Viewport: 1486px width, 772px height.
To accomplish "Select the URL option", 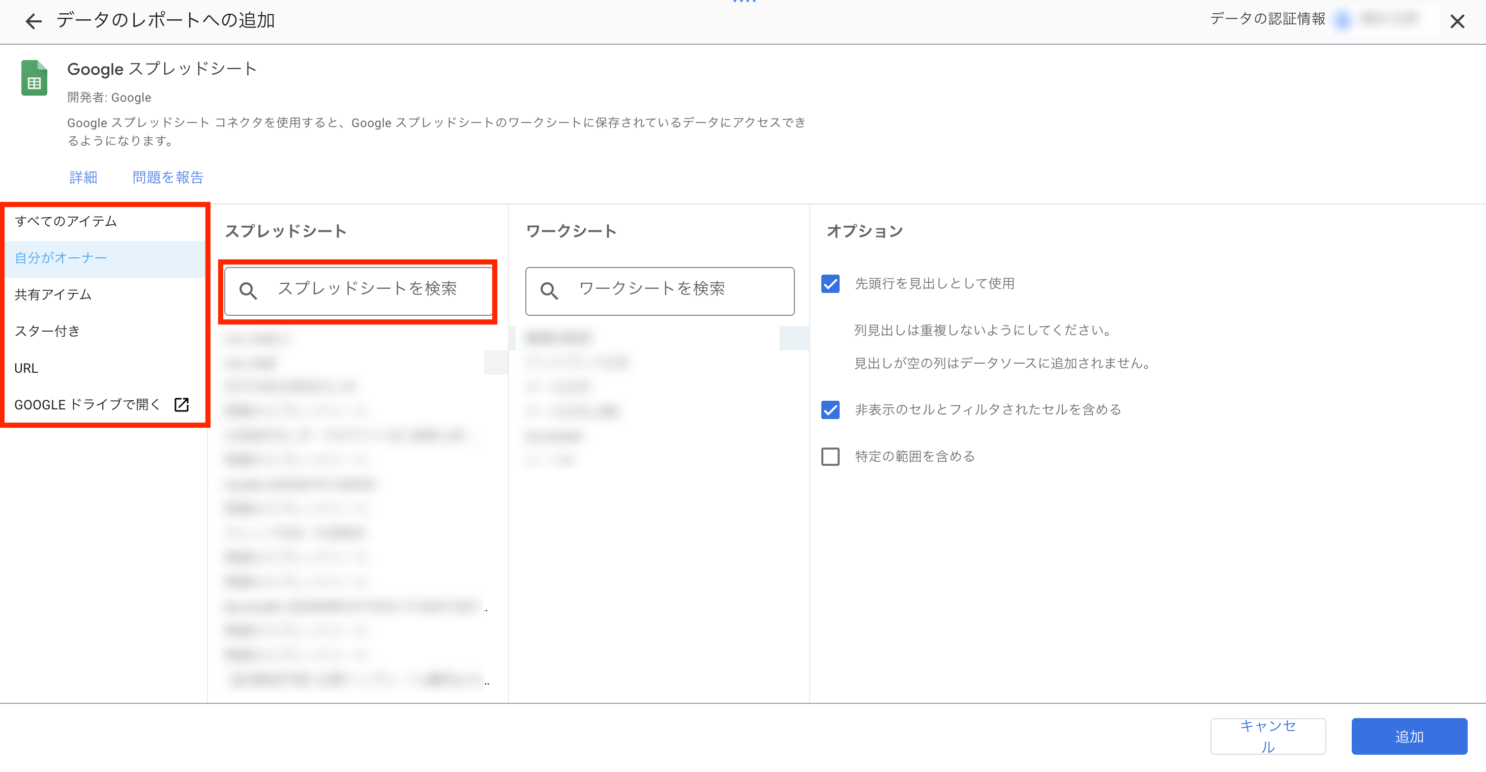I will coord(105,368).
